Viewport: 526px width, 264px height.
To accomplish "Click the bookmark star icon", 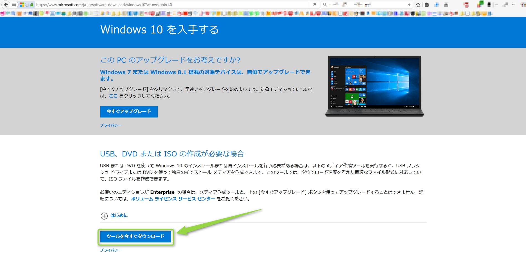I will pyautogui.click(x=418, y=5).
